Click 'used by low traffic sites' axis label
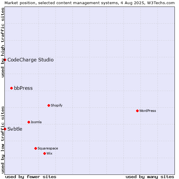Image resolution: width=179 pixels, height=179 pixels. tap(2, 140)
